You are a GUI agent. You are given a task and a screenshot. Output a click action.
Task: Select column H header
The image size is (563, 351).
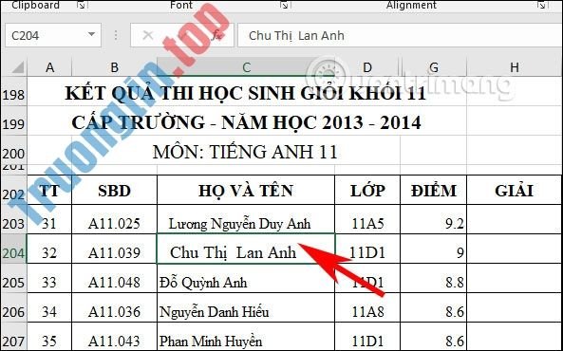(x=515, y=67)
